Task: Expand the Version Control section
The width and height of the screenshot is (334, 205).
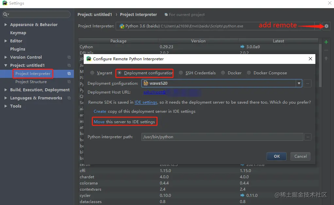Action: (6, 57)
